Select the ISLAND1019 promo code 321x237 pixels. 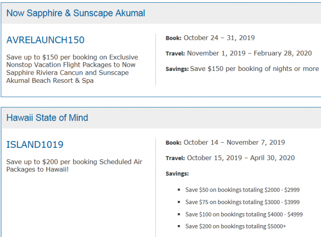(x=35, y=145)
